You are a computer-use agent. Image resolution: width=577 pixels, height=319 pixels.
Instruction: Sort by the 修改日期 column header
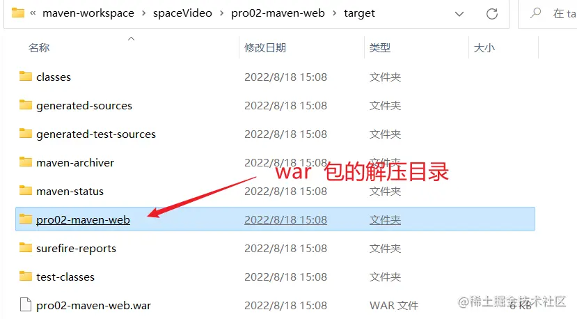(x=265, y=47)
